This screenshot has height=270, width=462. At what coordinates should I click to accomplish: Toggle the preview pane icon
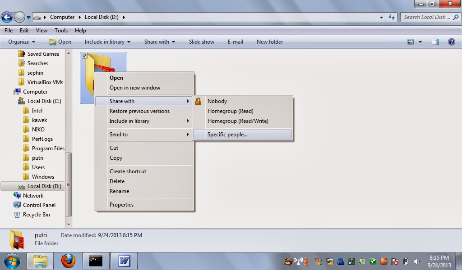435,42
